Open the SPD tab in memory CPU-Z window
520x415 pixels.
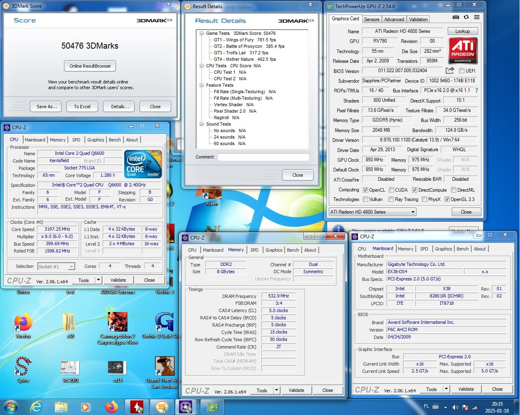point(254,250)
